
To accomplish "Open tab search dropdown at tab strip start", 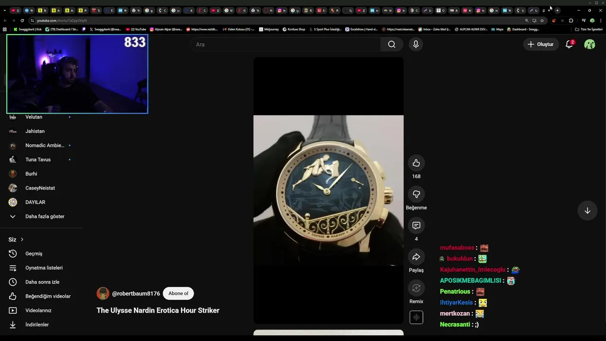I will pos(5,10).
